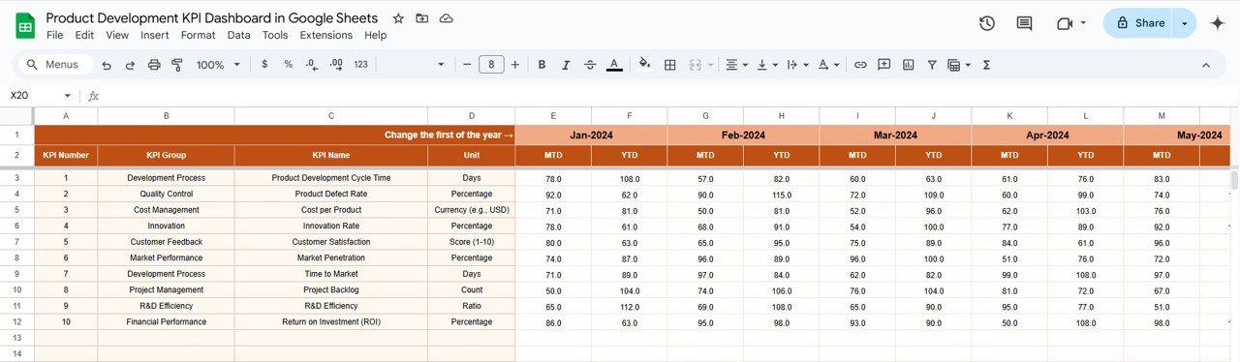Image resolution: width=1240 pixels, height=362 pixels.
Task: Click the X20 name box field
Action: 41,95
